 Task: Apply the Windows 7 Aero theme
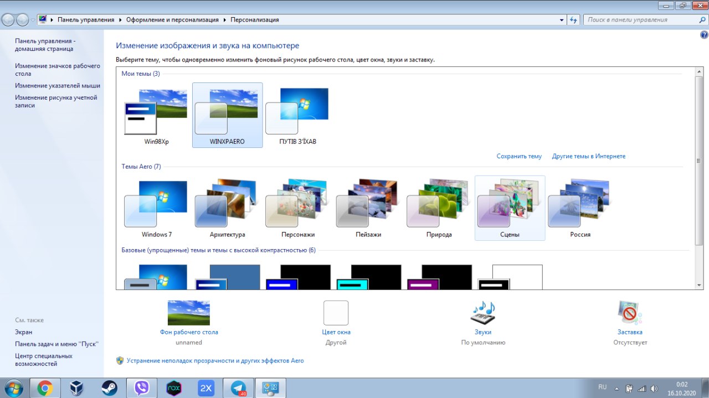point(156,208)
